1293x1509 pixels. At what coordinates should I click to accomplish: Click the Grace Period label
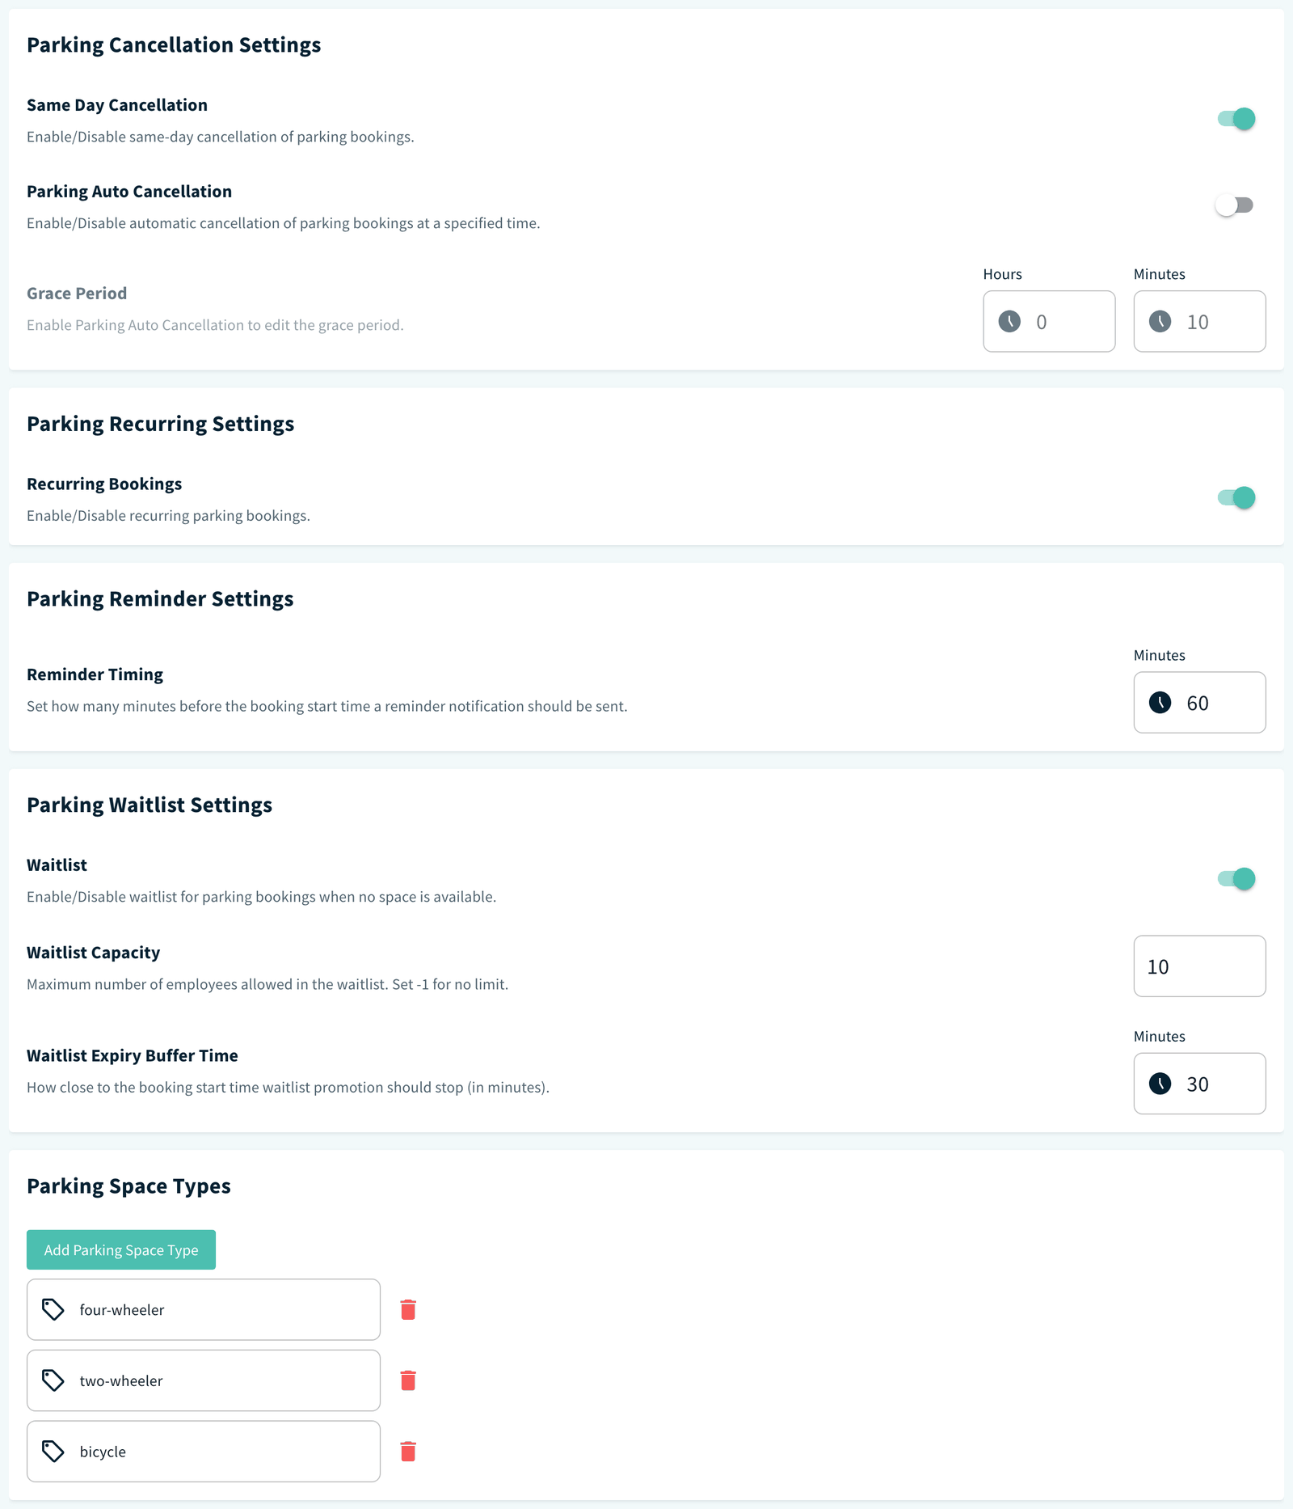(77, 294)
